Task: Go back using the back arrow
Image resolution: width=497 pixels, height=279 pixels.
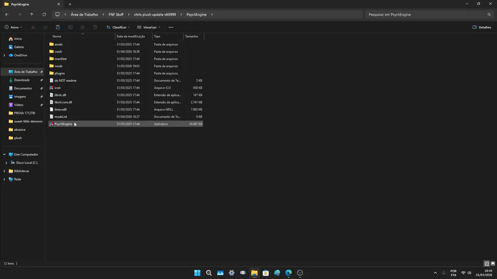Action: click(x=7, y=14)
